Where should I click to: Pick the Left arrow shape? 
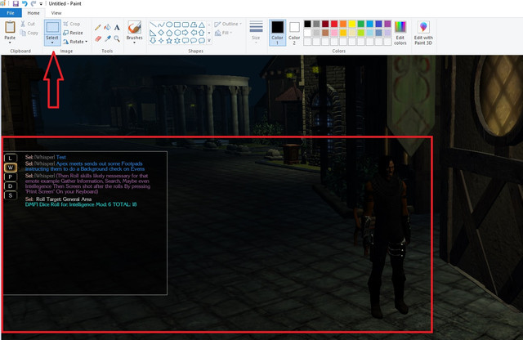[x=194, y=33]
